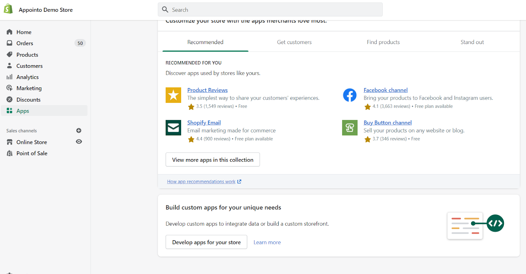Image resolution: width=526 pixels, height=274 pixels.
Task: Switch to the Stand out tab
Action: [x=472, y=42]
